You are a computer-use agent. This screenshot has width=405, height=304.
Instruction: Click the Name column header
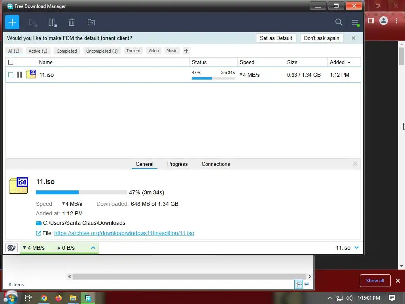pos(113,62)
